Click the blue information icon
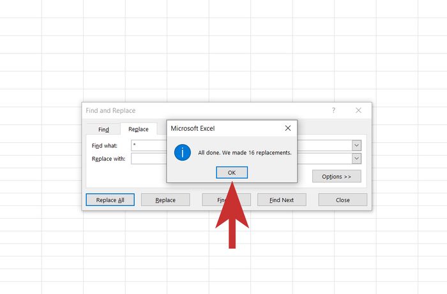Viewport: 447px width, 294px height. point(183,152)
